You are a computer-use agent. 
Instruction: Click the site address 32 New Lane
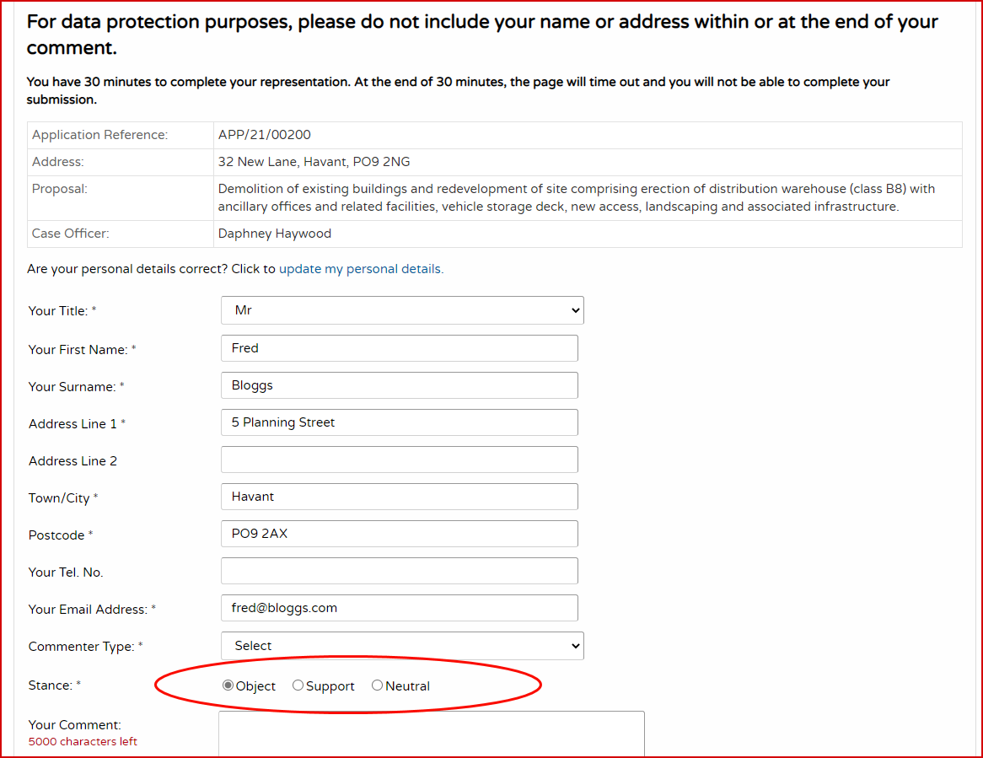[x=314, y=162]
